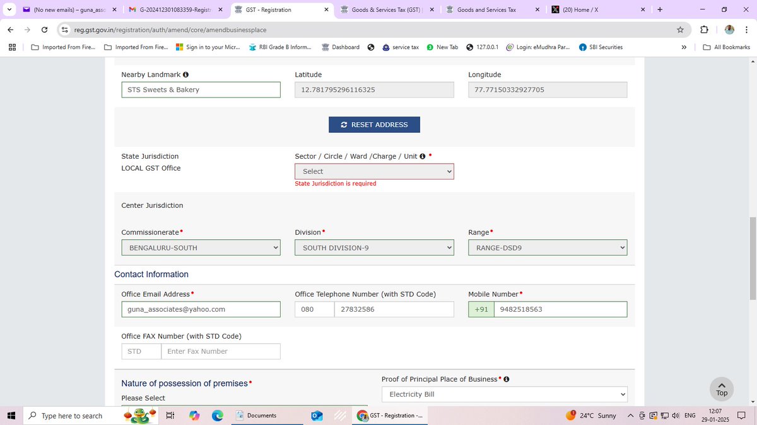The image size is (757, 425).
Task: Click the Top scroll-to-top button
Action: [722, 389]
